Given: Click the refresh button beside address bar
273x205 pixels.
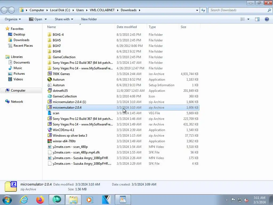Looking at the screenshot, I should pos(203,10).
